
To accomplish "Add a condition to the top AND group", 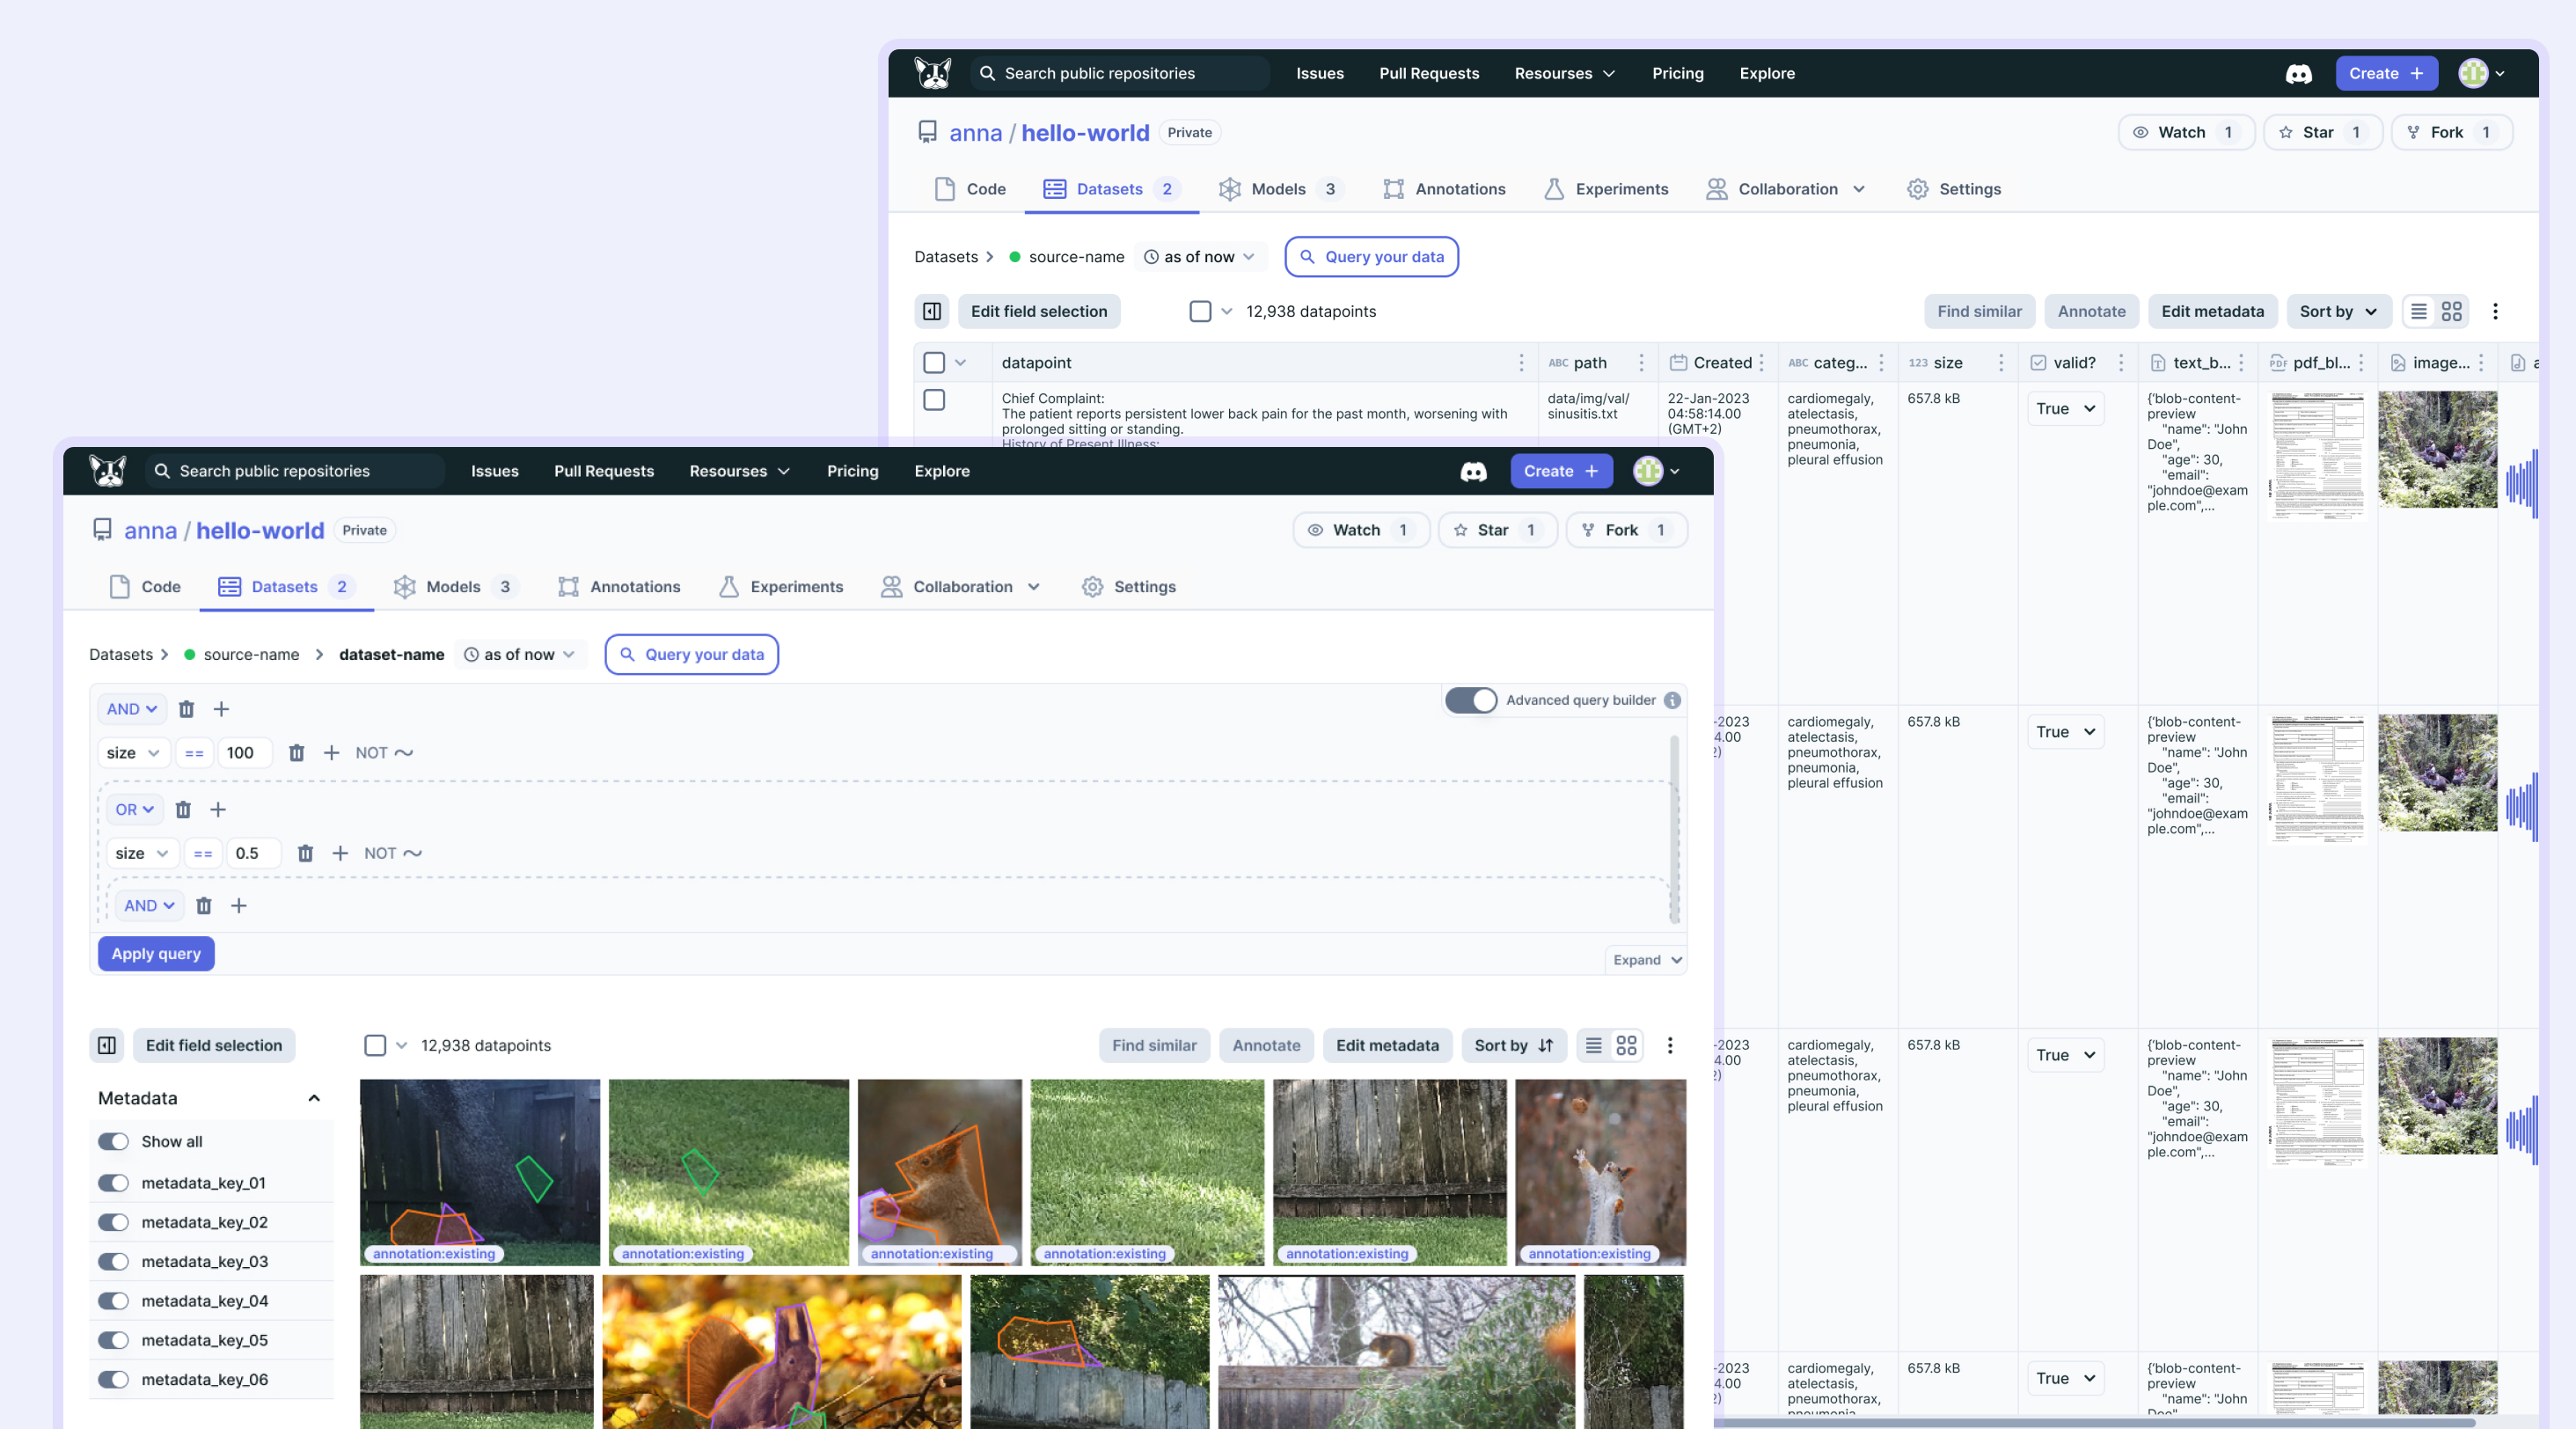I will tap(221, 709).
